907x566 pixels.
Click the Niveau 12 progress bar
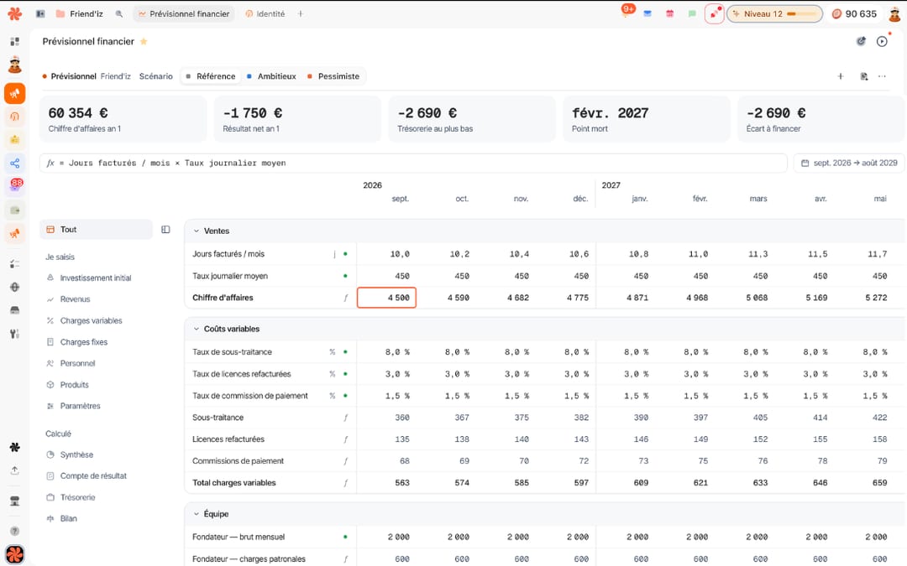(x=774, y=14)
